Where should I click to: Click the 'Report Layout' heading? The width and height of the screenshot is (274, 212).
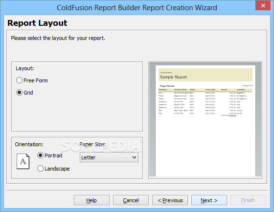pos(37,23)
